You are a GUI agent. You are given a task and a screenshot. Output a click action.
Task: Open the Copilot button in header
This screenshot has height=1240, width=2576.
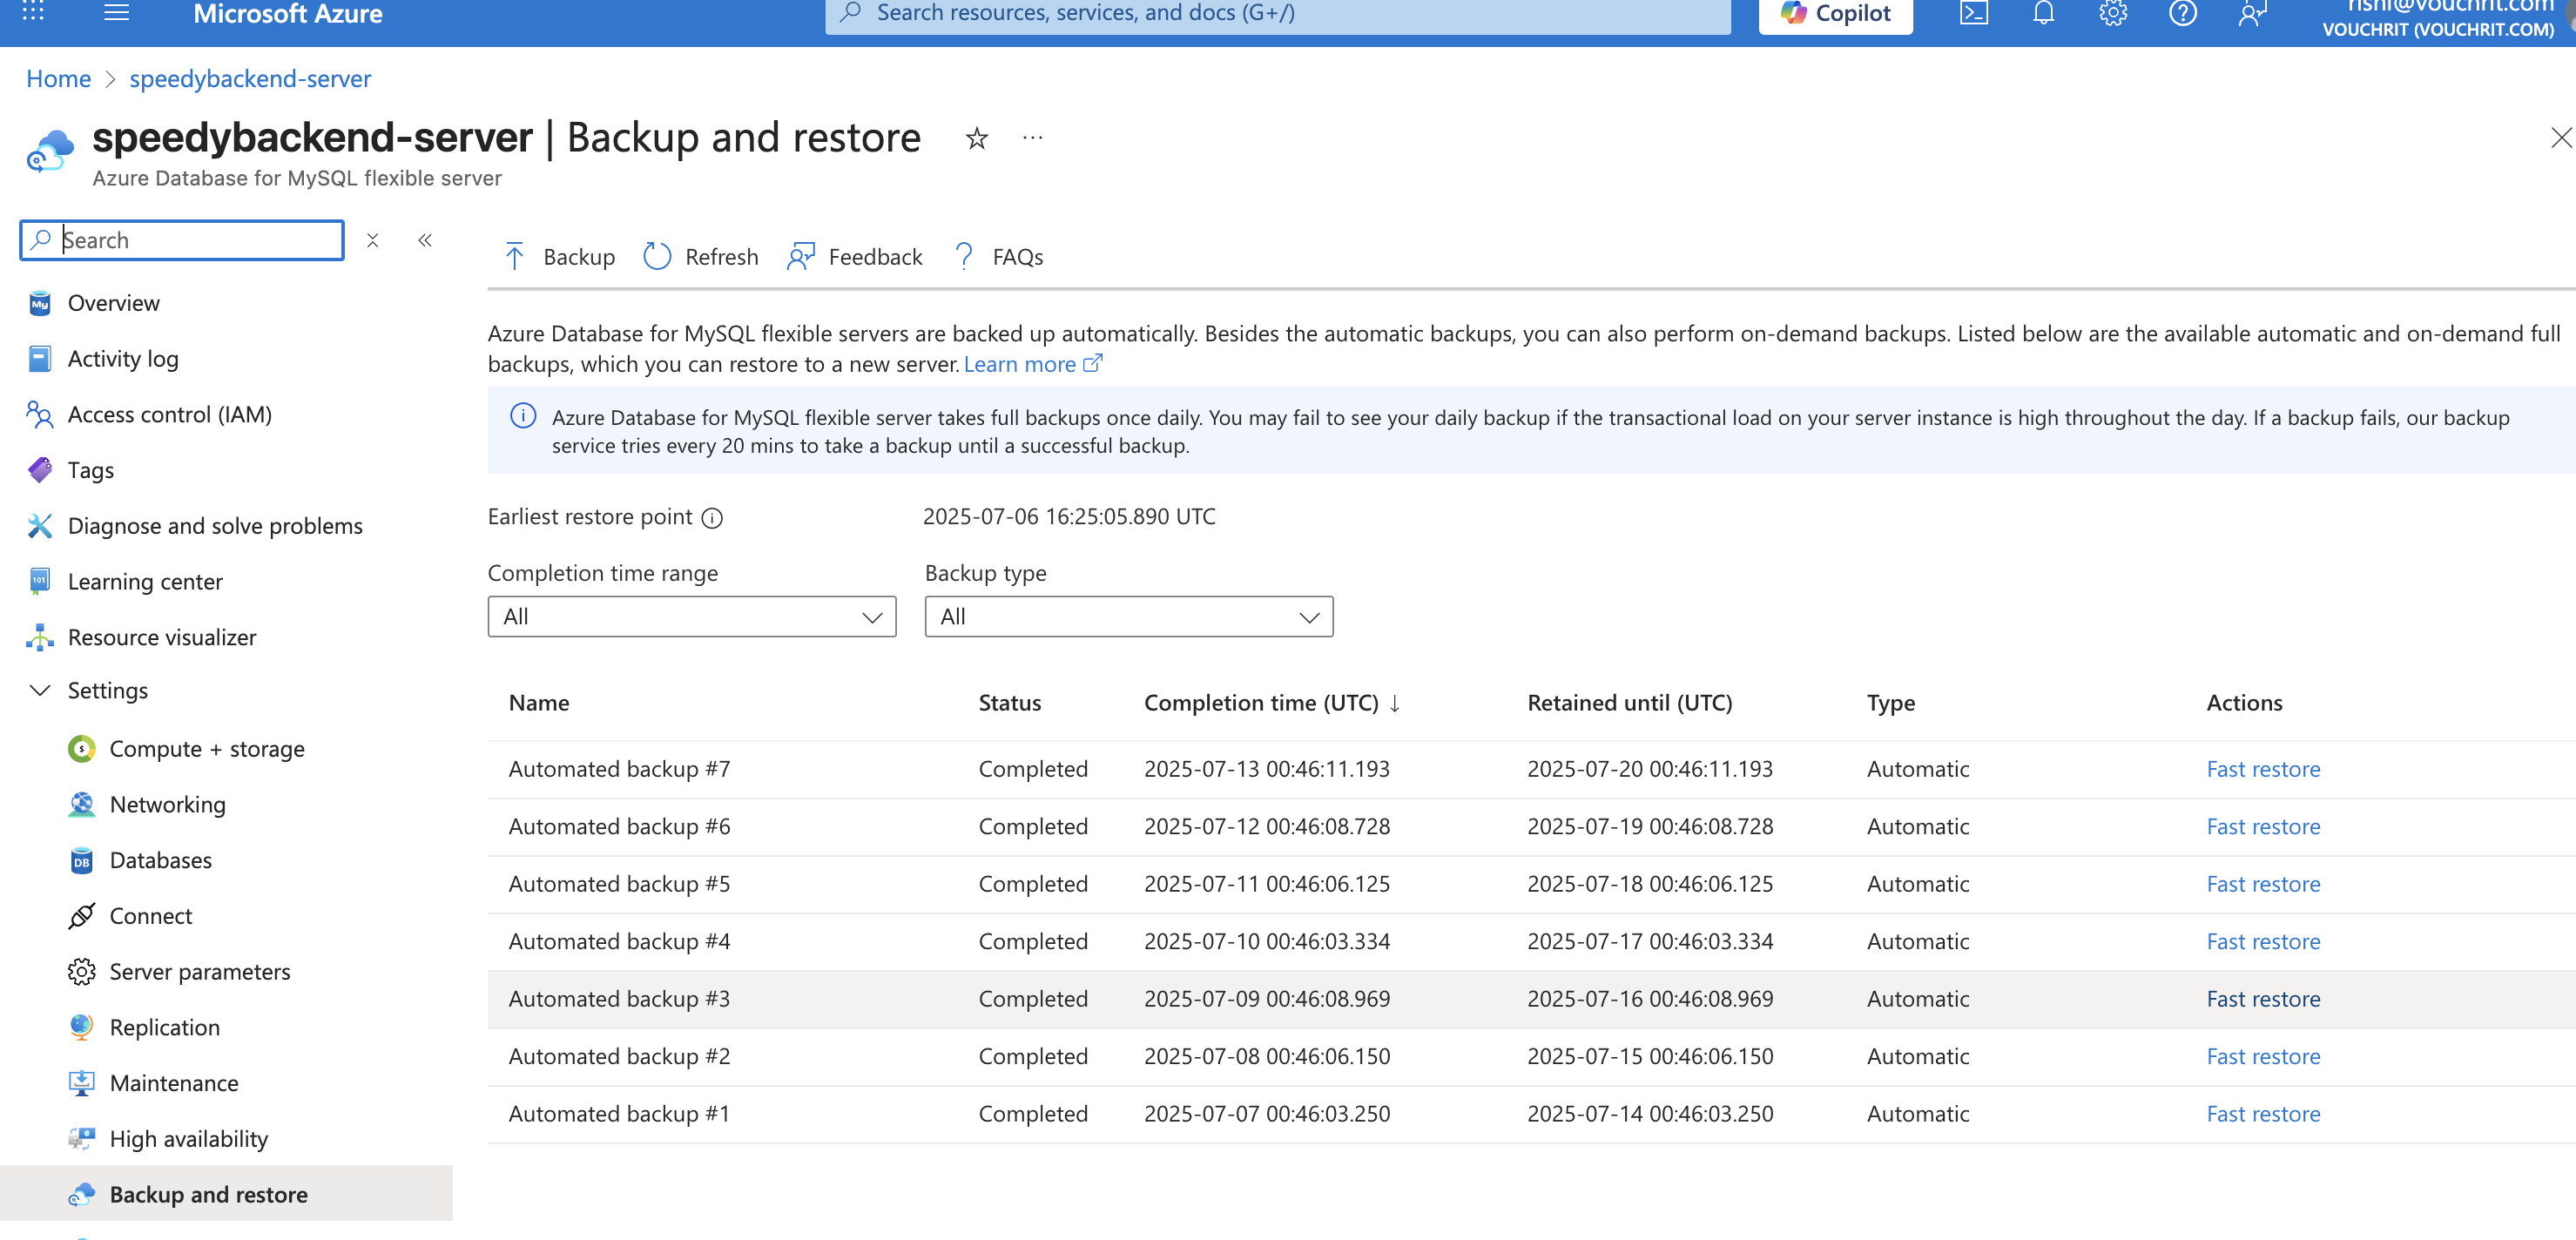pos(1835,14)
